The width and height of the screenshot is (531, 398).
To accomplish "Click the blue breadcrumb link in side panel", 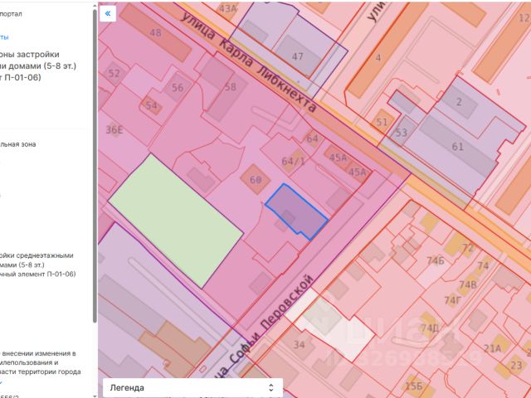I will [x=4, y=37].
